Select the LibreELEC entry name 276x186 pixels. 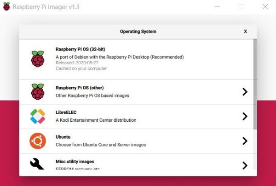click(x=67, y=113)
